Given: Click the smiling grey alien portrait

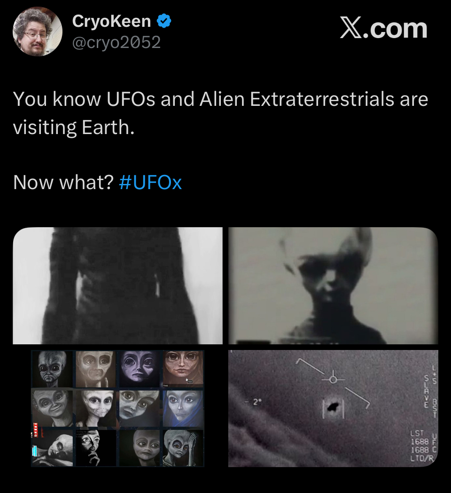Looking at the screenshot, I should (x=52, y=408).
